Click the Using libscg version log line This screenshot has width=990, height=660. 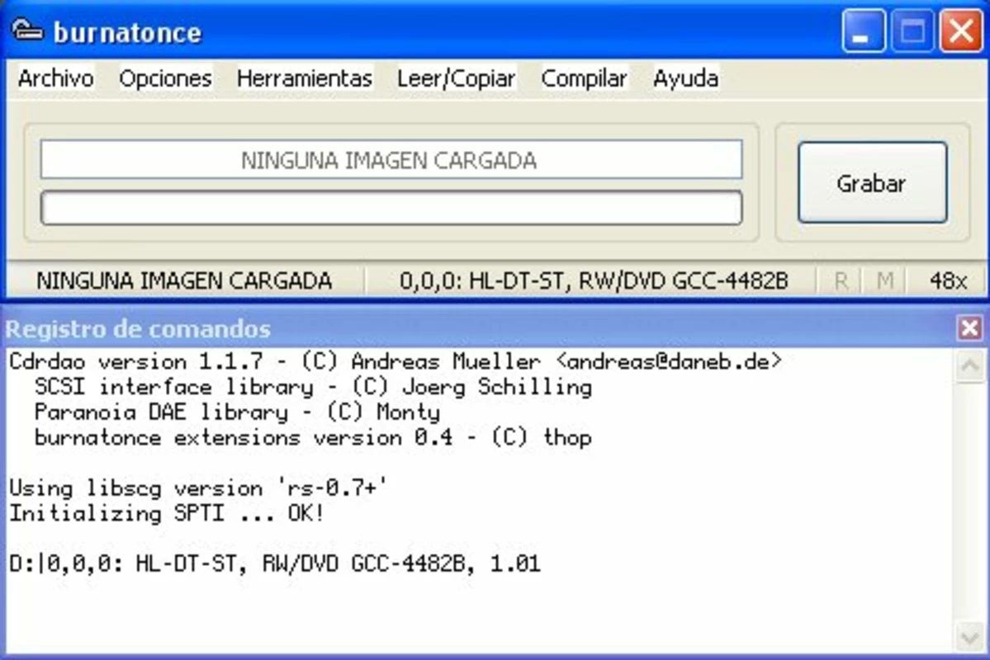[x=198, y=488]
